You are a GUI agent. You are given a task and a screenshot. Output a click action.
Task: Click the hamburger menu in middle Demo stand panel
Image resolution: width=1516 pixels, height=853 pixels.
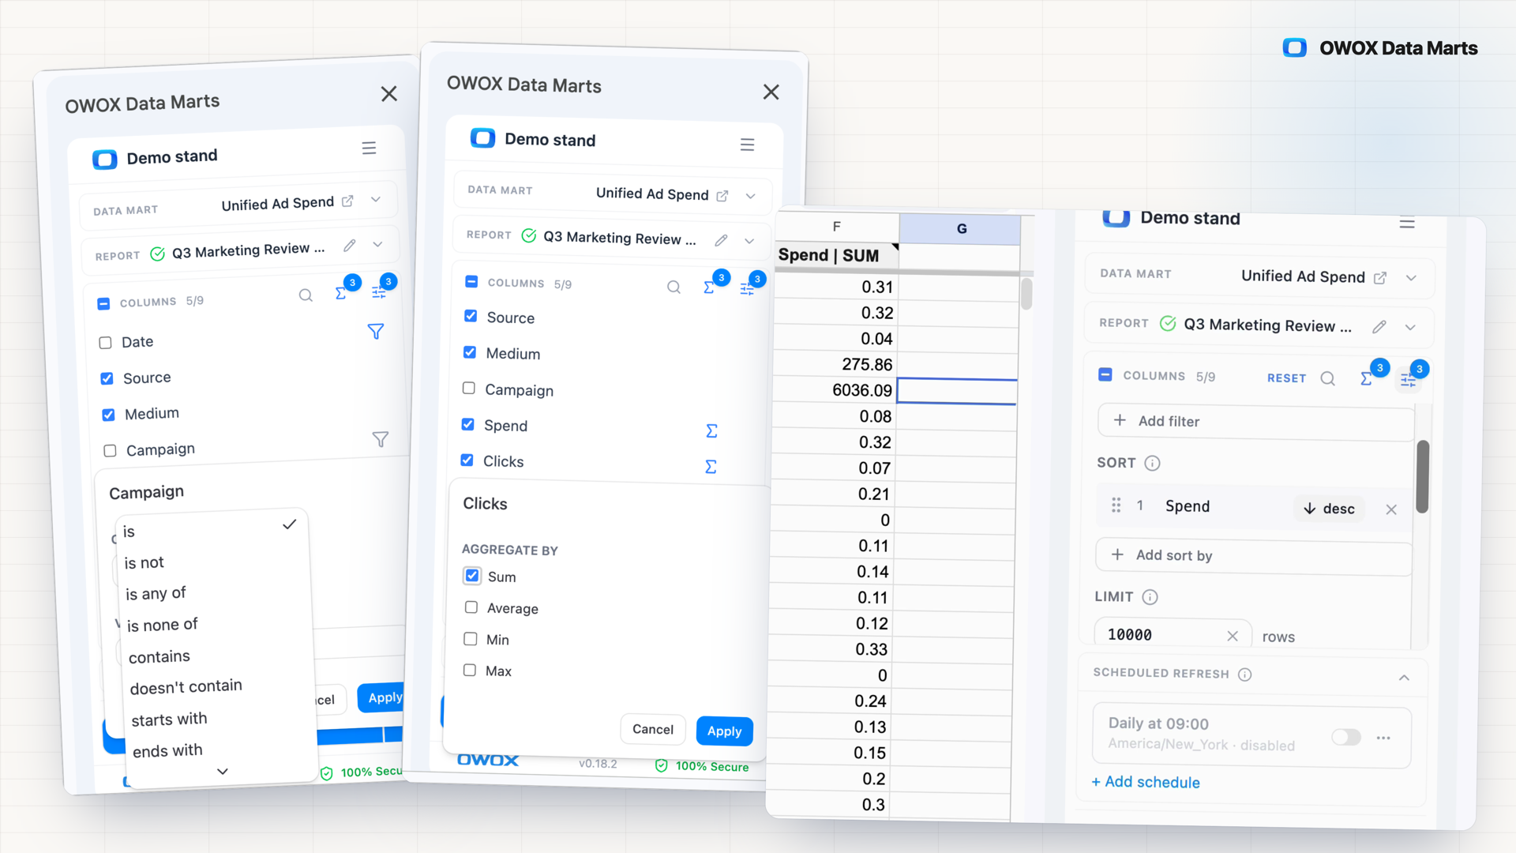coord(747,145)
